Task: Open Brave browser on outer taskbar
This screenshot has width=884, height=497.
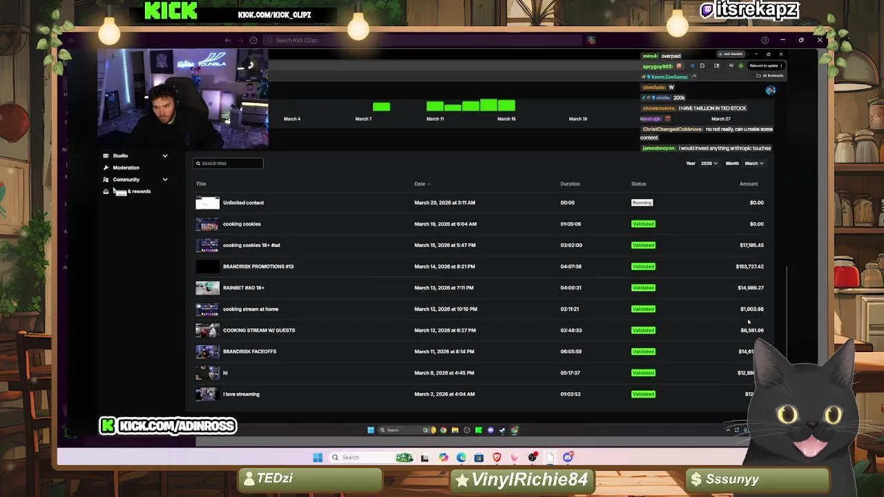Action: click(x=497, y=458)
